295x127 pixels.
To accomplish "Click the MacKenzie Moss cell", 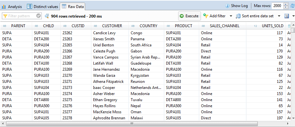I will tap(110, 112).
